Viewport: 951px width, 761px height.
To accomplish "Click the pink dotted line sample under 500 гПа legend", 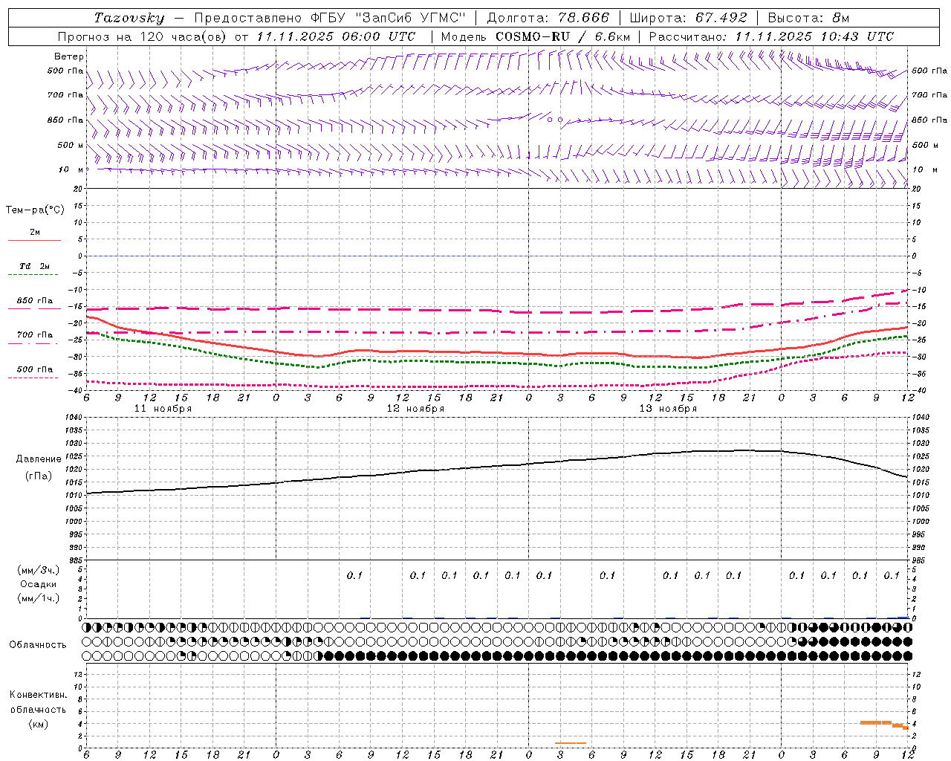I will point(33,378).
